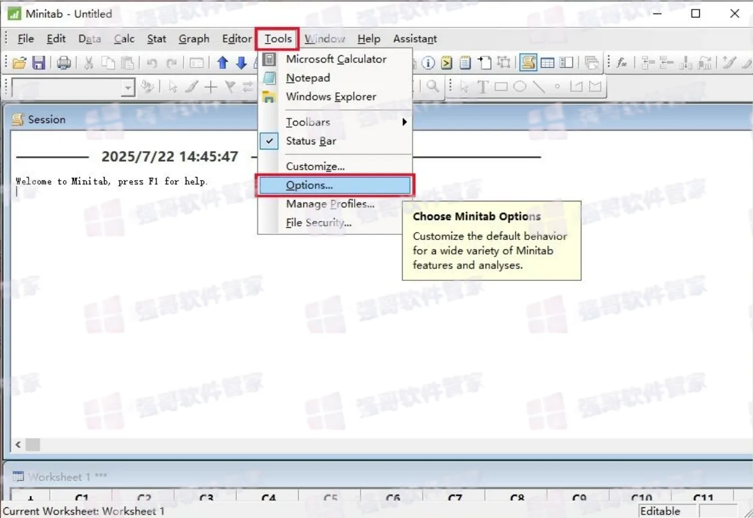Screen dimensions: 753x518
Task: Click the Print icon in the toolbar
Action: coord(64,63)
